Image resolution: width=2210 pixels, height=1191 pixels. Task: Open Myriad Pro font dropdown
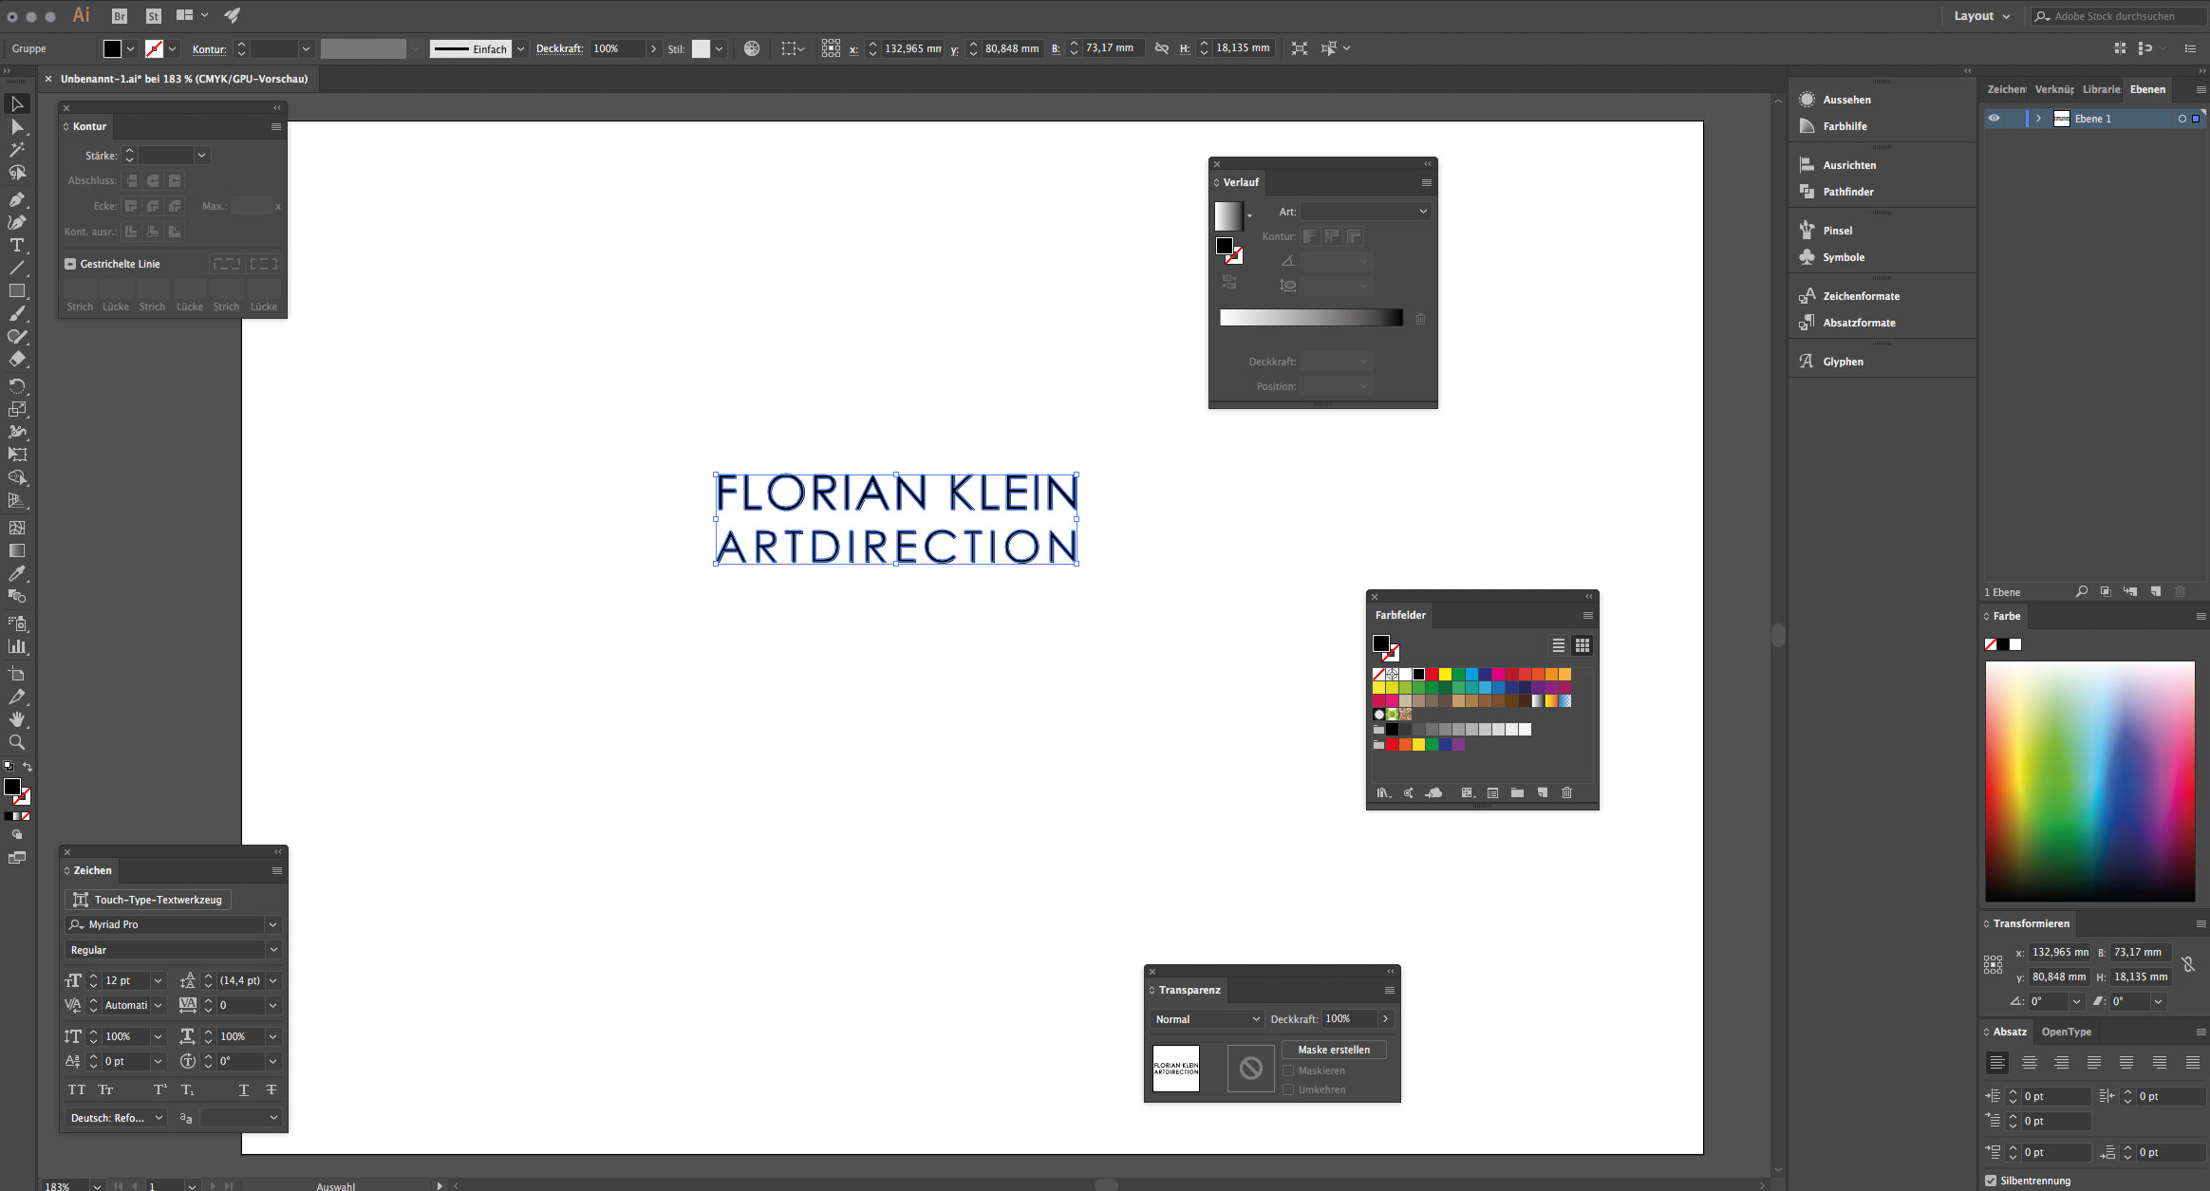click(272, 924)
